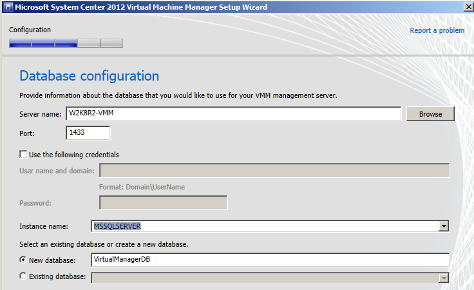This screenshot has height=290, width=474.
Task: Click the VirtualManagerDB database name field
Action: [x=270, y=260]
